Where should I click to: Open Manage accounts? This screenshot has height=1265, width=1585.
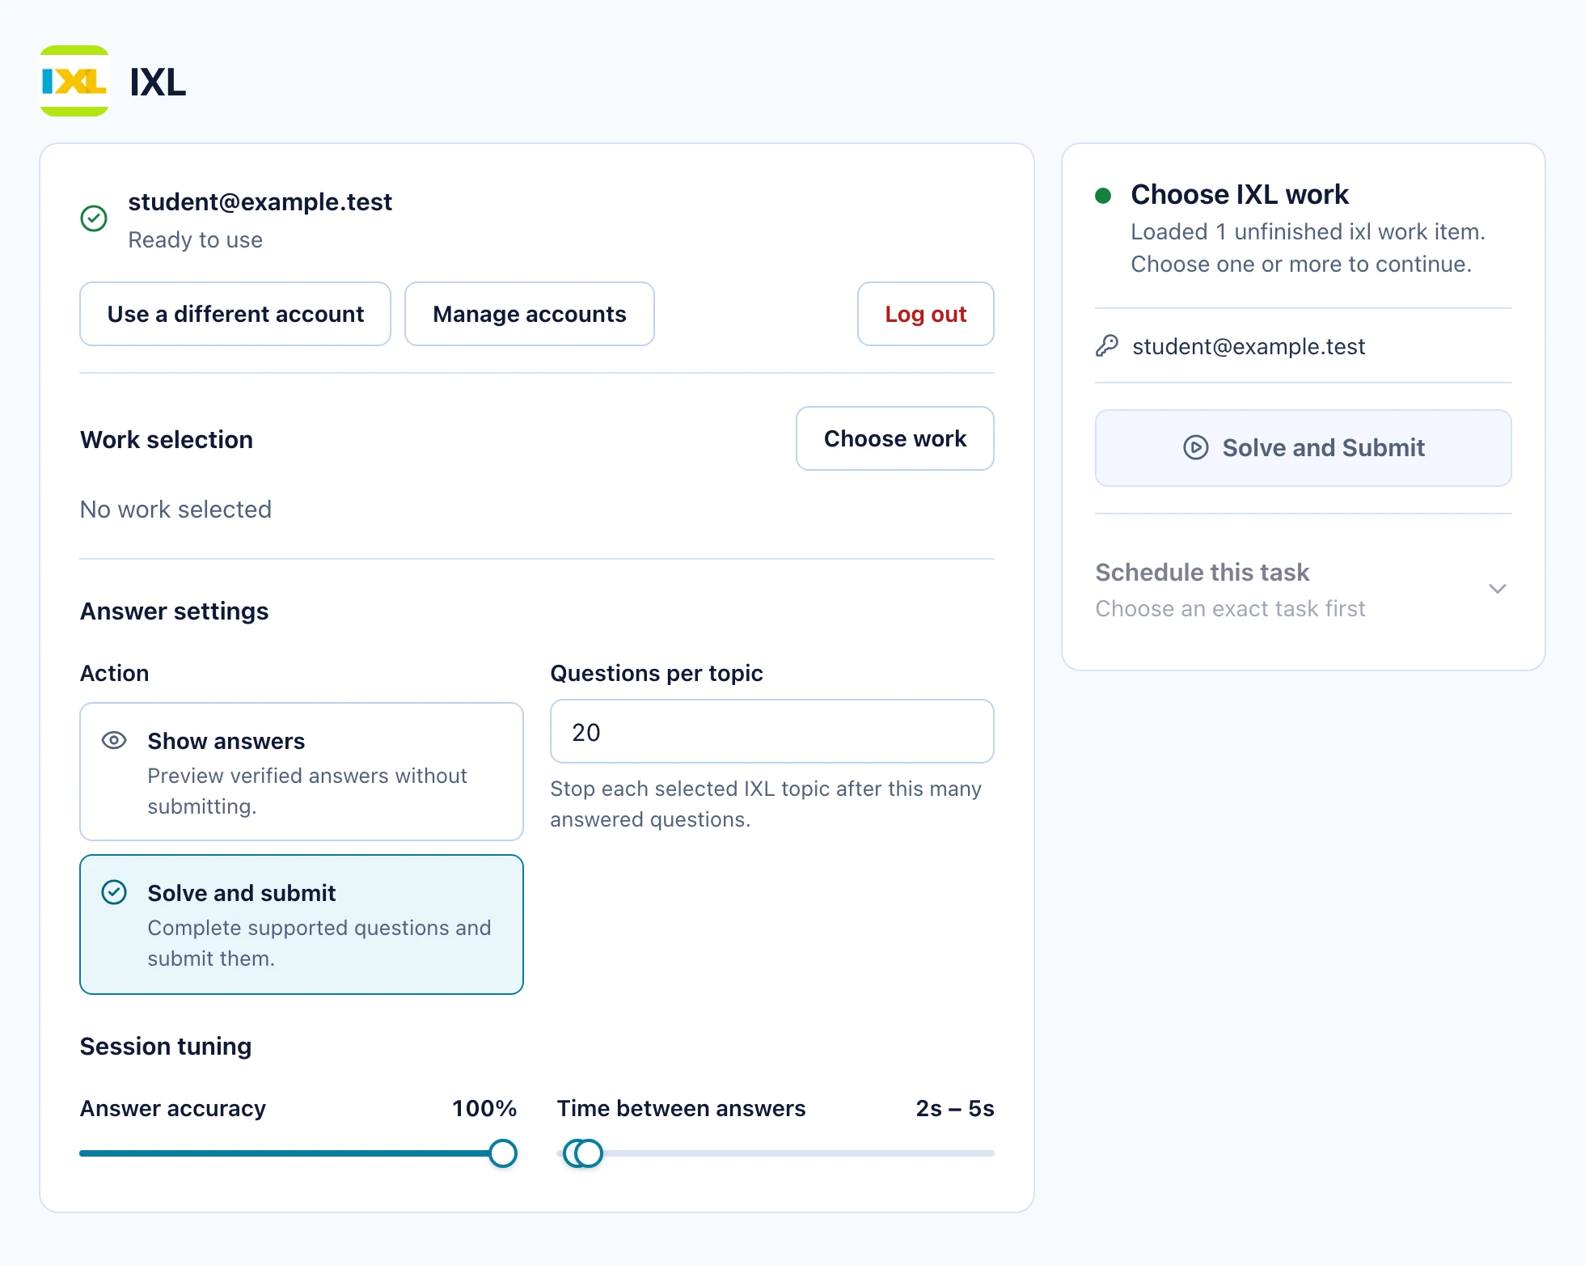point(530,314)
